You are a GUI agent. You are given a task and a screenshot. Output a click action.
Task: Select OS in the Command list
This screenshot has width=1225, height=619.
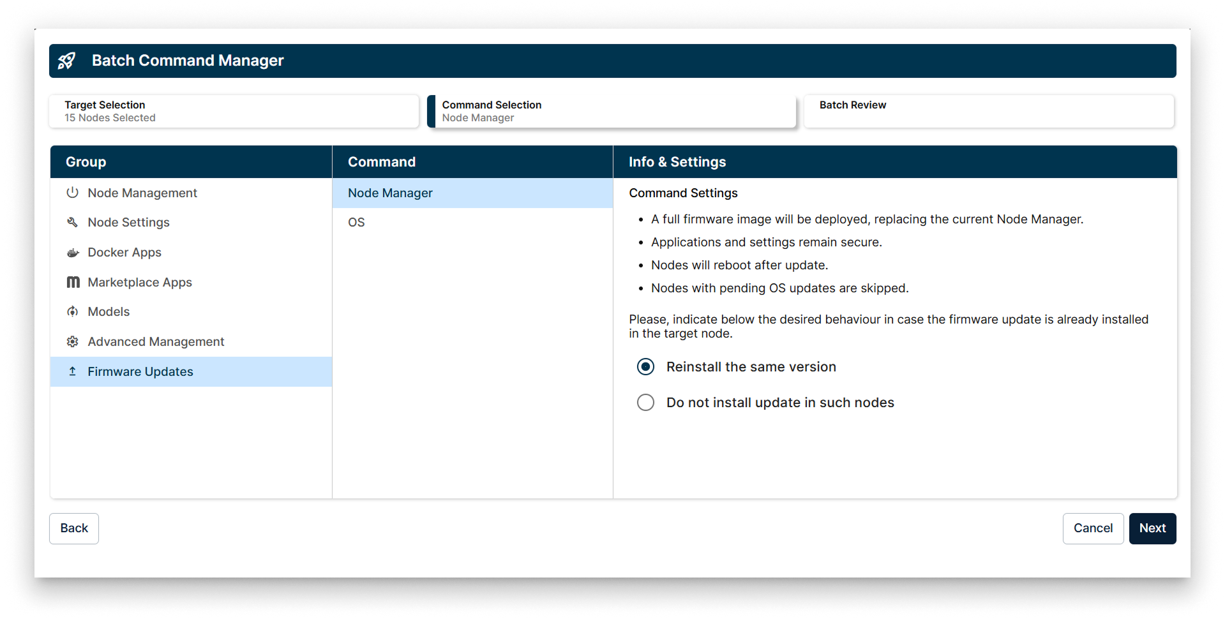356,222
